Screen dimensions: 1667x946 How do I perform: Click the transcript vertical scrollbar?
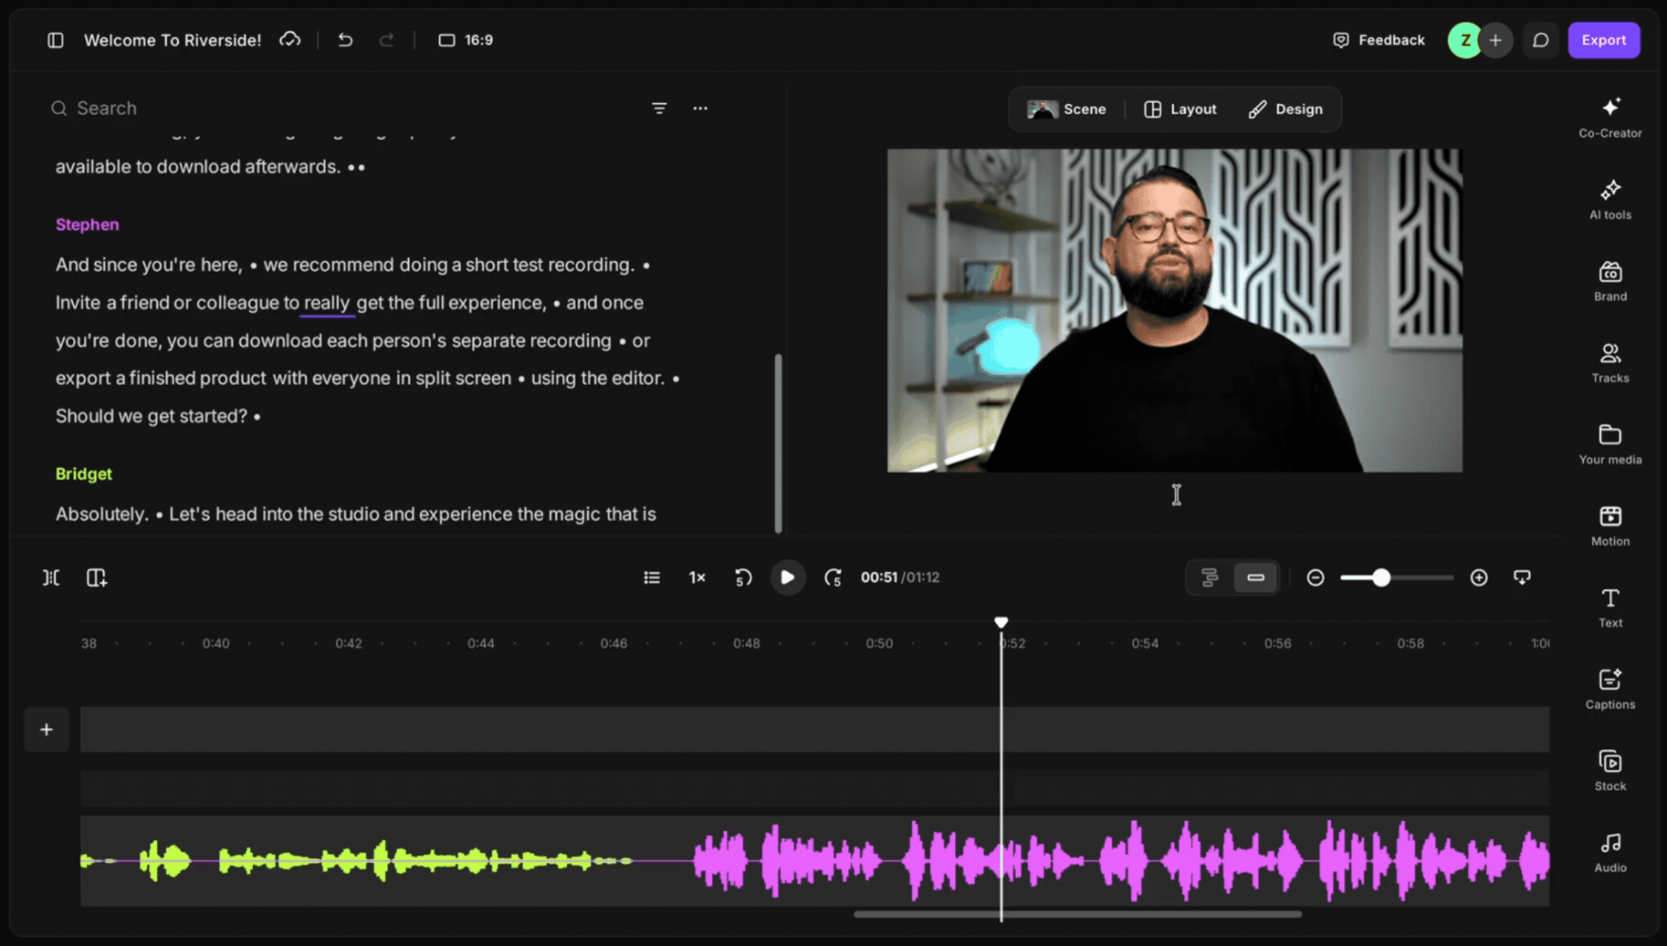click(x=778, y=443)
